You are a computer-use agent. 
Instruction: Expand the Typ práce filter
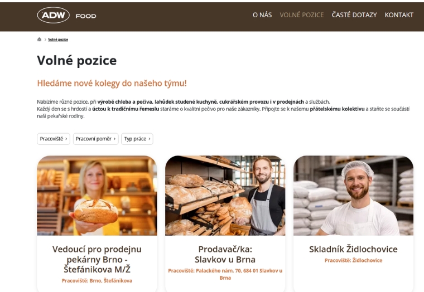(137, 139)
